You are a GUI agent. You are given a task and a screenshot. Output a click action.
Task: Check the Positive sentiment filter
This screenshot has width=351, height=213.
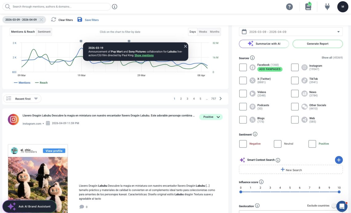coord(312,143)
